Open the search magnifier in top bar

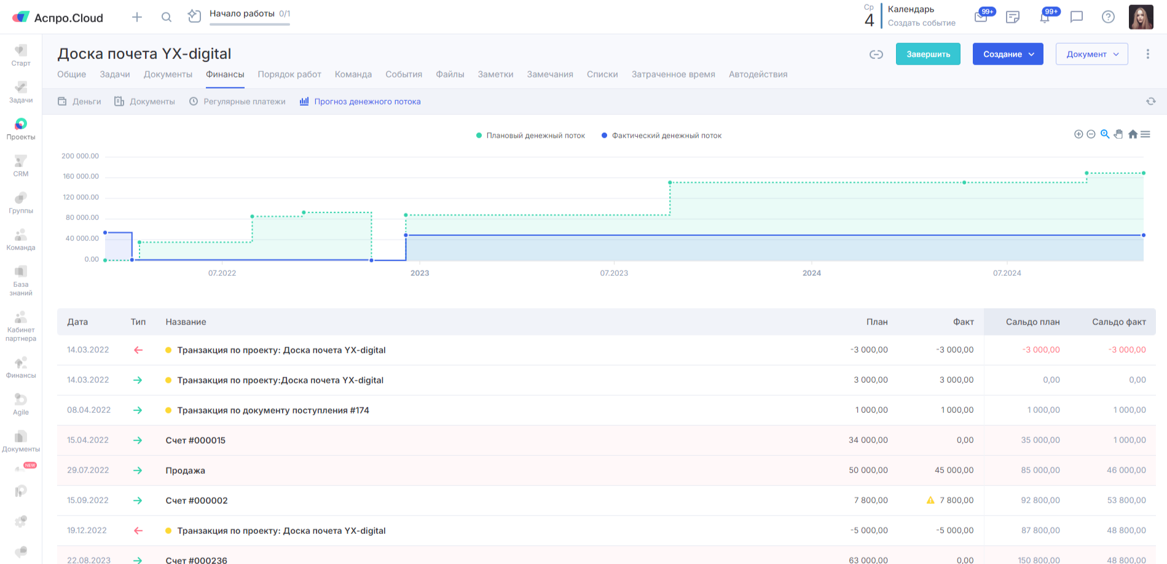166,17
